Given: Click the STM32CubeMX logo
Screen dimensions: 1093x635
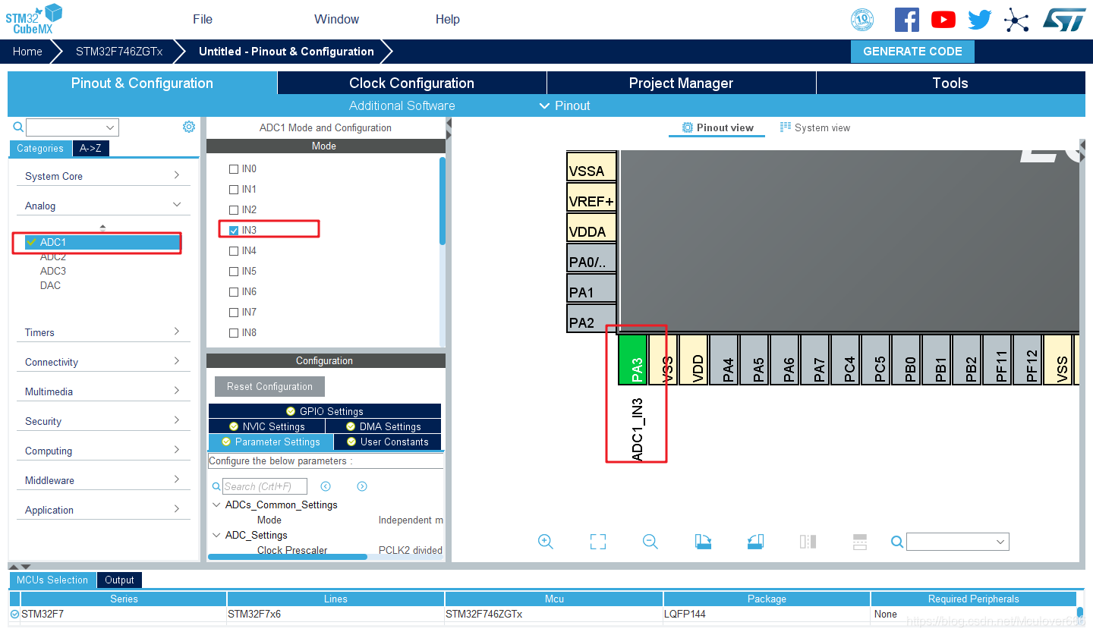Looking at the screenshot, I should pos(34,18).
